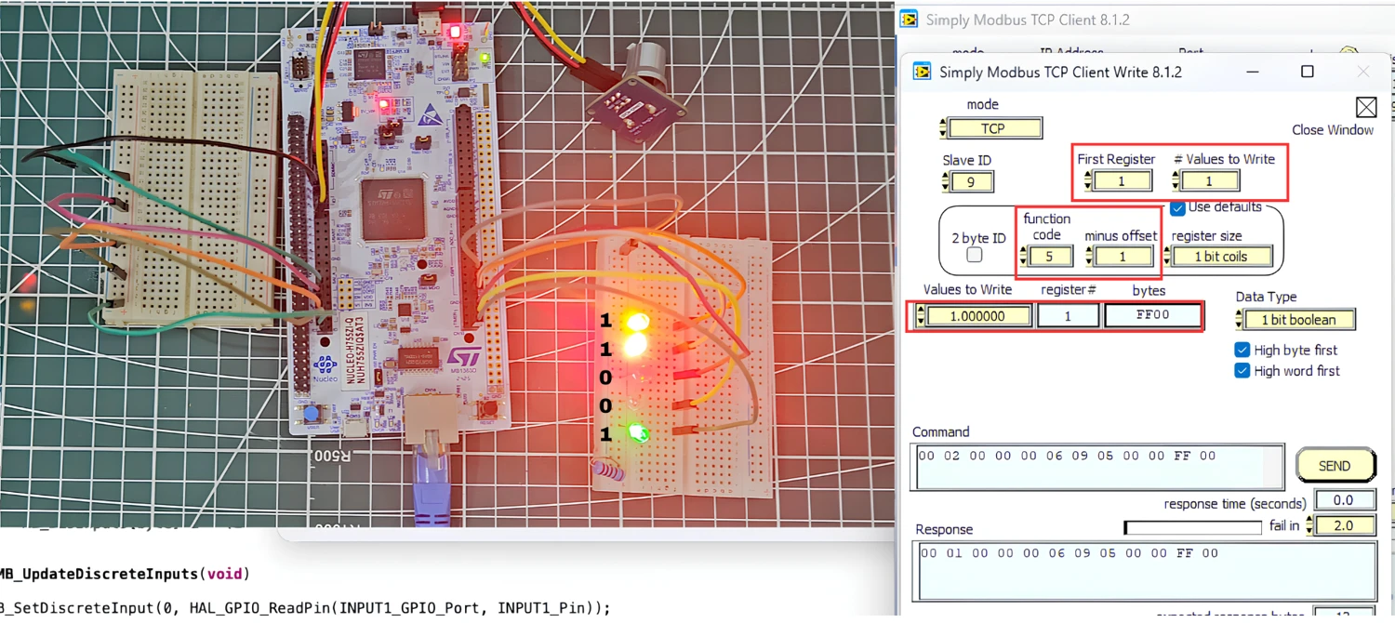The width and height of the screenshot is (1395, 623).
Task: Click the icon of the background Simply Modbus TCP Client window
Action: click(x=910, y=20)
